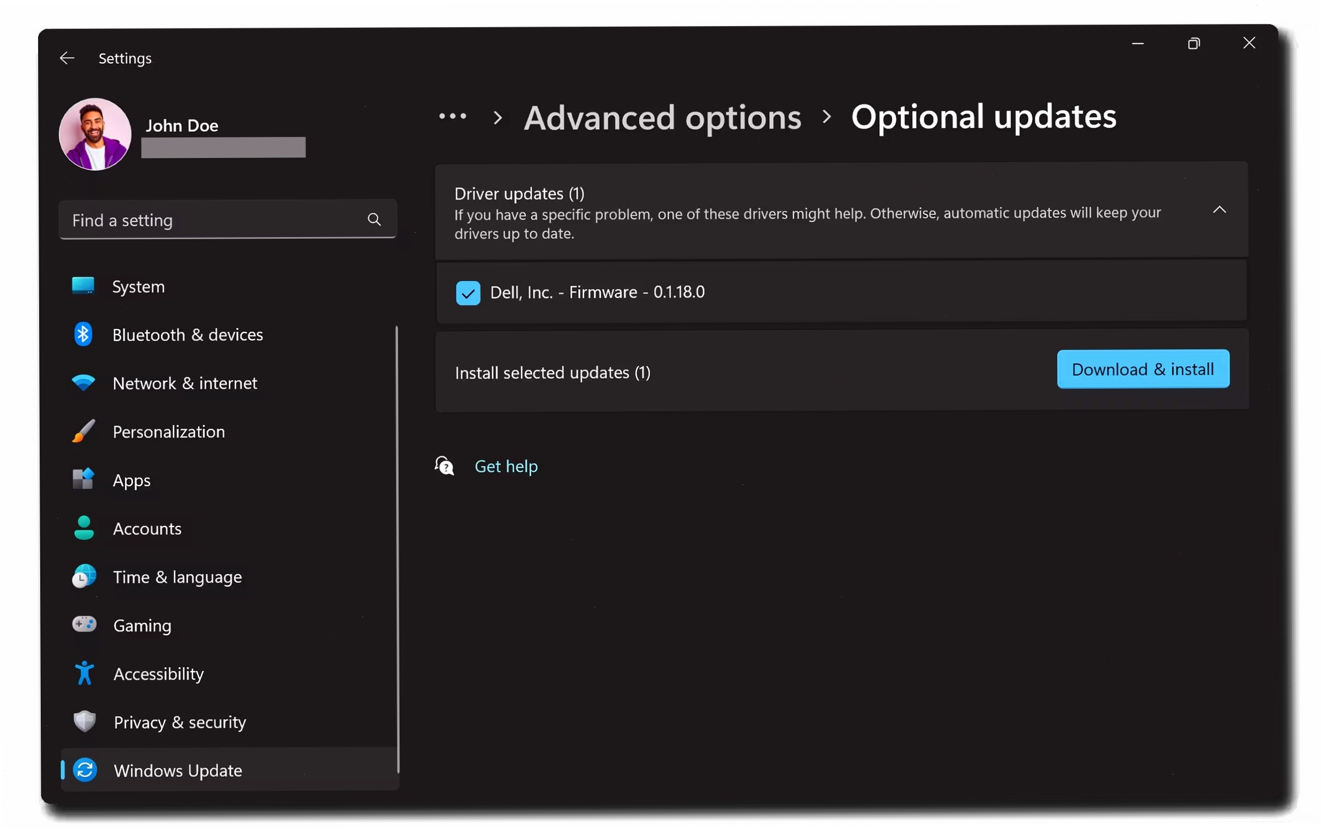Image resolution: width=1321 pixels, height=830 pixels.
Task: Open John Doe's profile picture
Action: point(95,134)
